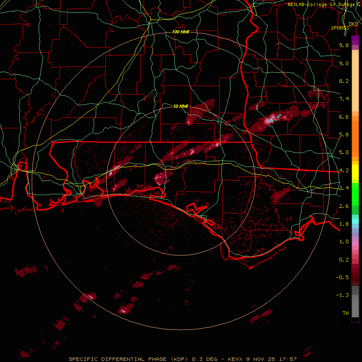
Task: Click the 50 NMI range ring label
Action: click(181, 106)
